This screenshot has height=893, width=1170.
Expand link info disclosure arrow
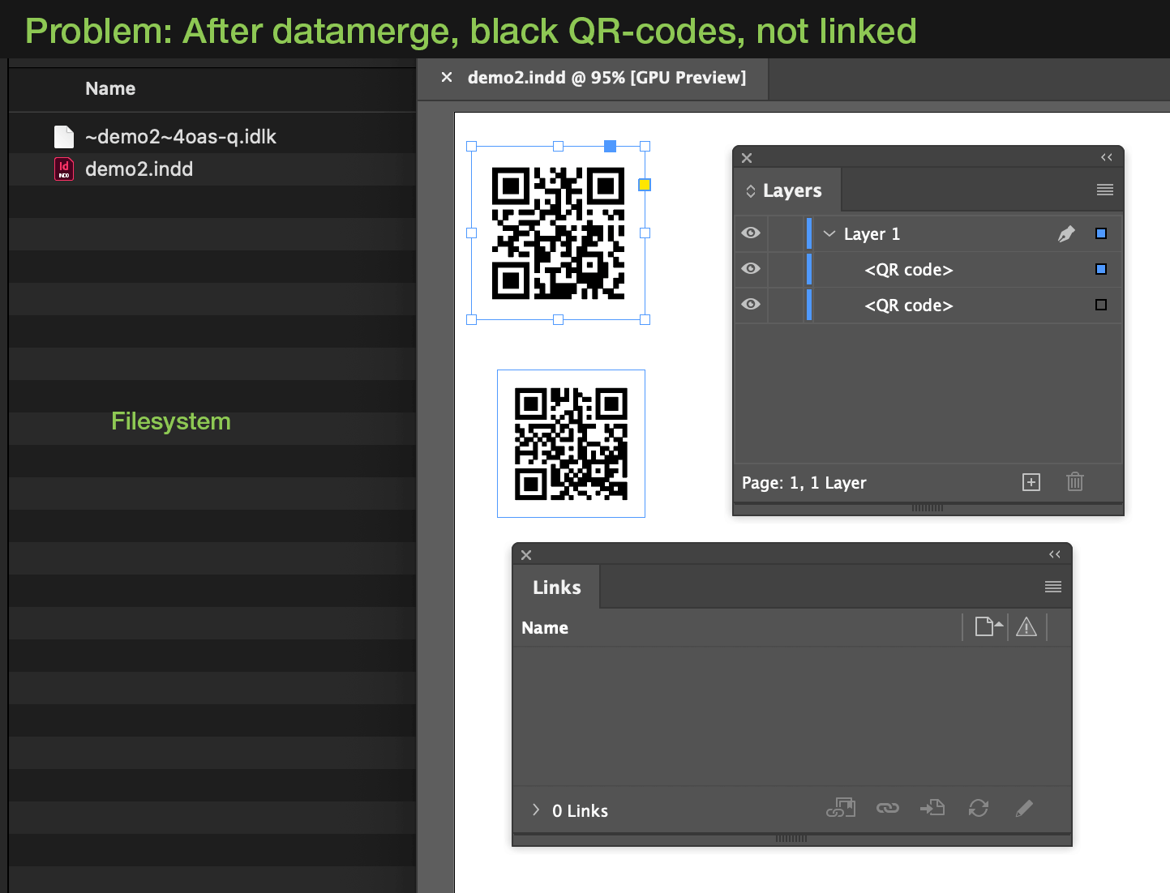click(535, 810)
